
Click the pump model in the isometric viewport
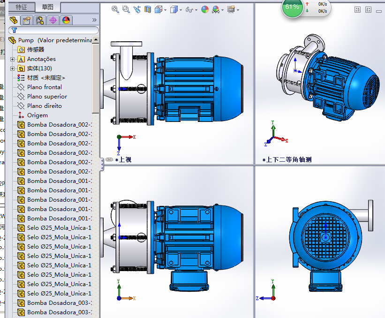point(328,78)
